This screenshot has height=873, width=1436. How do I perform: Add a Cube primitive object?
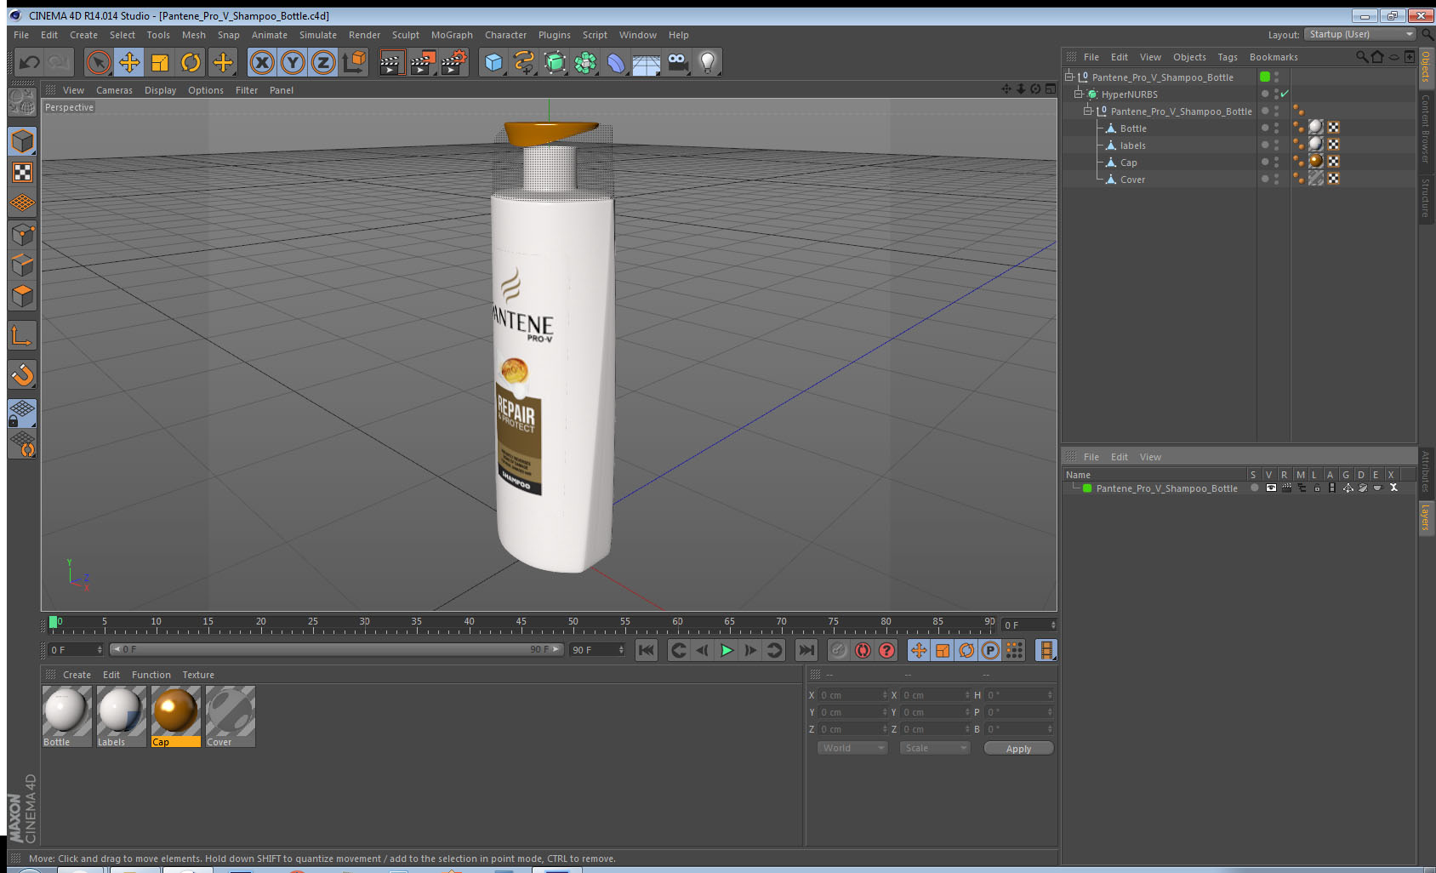493,62
